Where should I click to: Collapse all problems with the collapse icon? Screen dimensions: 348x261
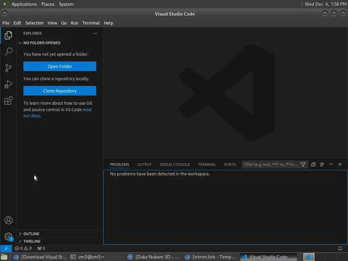313,164
